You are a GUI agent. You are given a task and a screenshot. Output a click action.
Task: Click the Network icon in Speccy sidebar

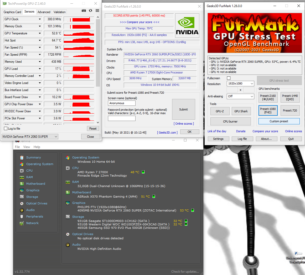tap(22, 223)
